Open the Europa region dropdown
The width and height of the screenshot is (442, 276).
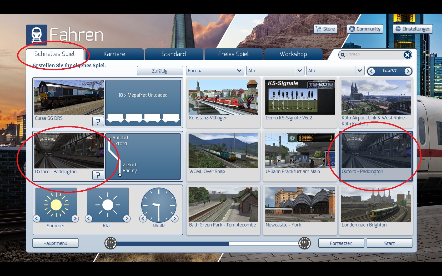coord(215,71)
